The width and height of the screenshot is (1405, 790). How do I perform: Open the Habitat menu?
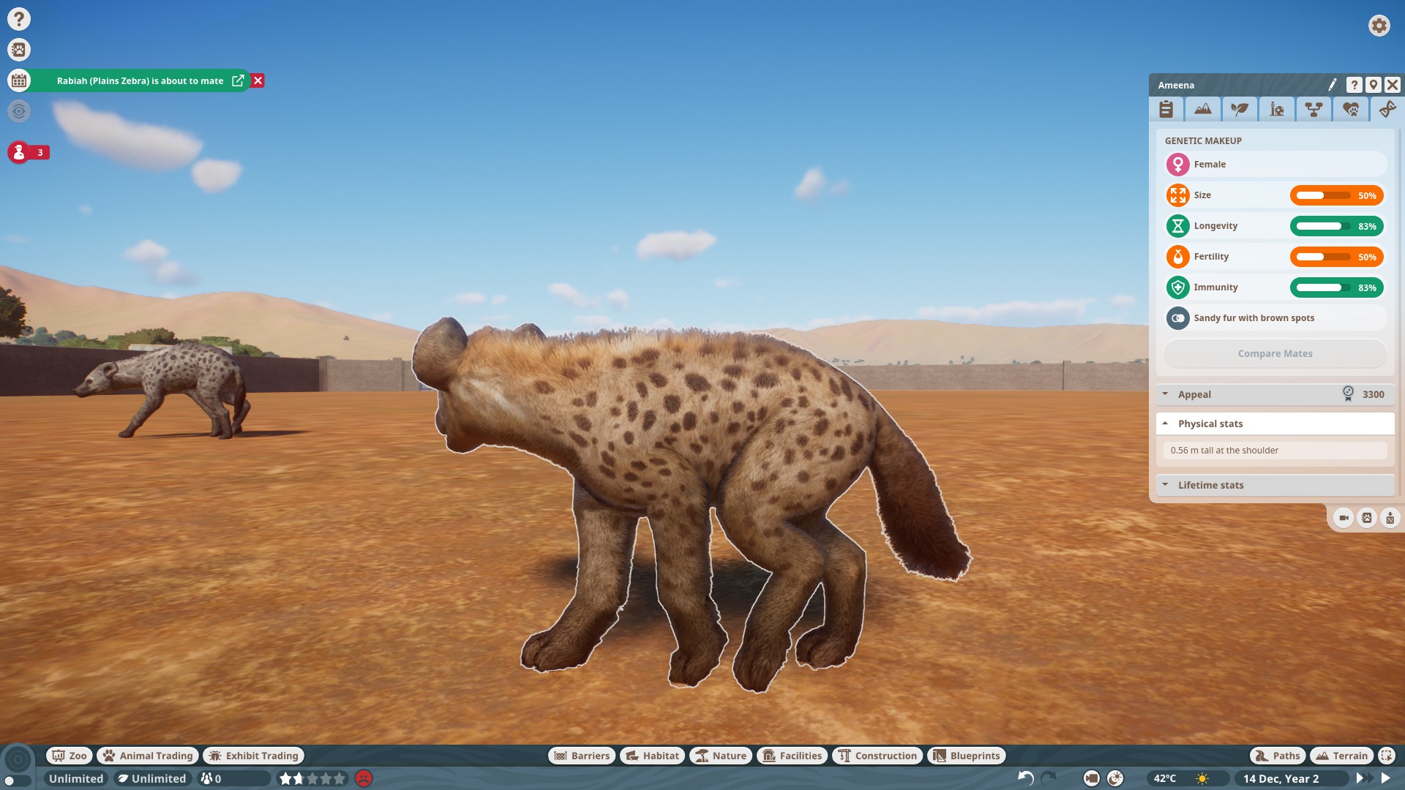point(652,756)
